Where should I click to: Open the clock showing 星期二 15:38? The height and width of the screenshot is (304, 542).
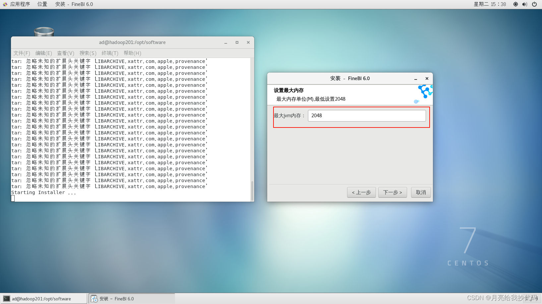coord(490,4)
